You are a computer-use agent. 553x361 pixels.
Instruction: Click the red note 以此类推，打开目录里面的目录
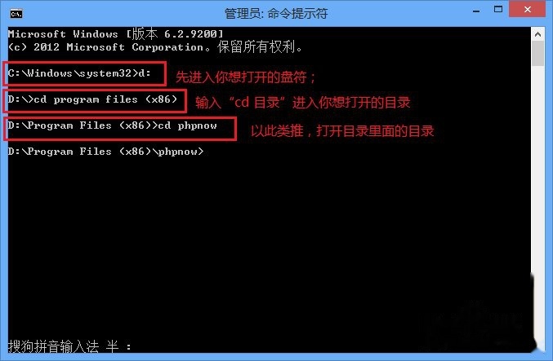pos(342,131)
